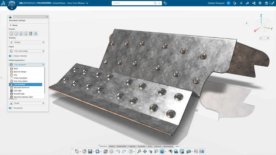This screenshot has width=276, height=155.
Task: Open the Shading dropdown
Action: pos(27,42)
